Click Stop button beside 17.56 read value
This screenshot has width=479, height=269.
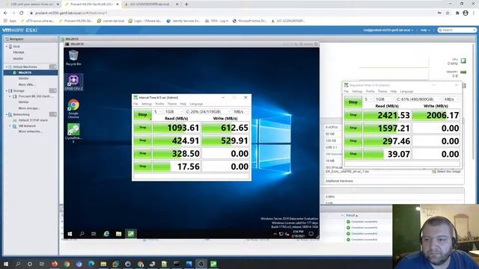tap(142, 166)
